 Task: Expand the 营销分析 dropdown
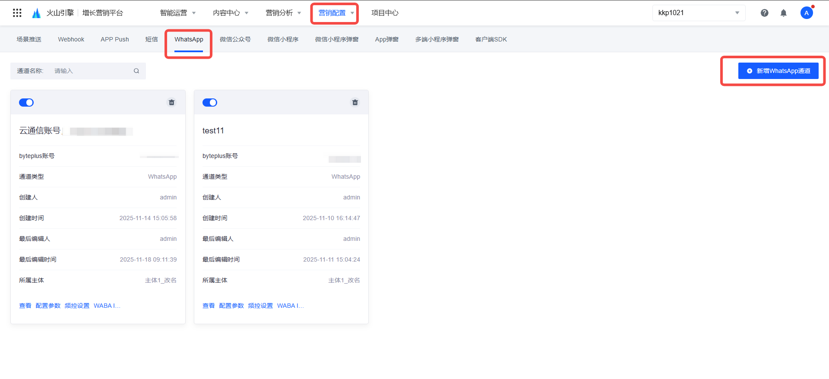(x=283, y=13)
